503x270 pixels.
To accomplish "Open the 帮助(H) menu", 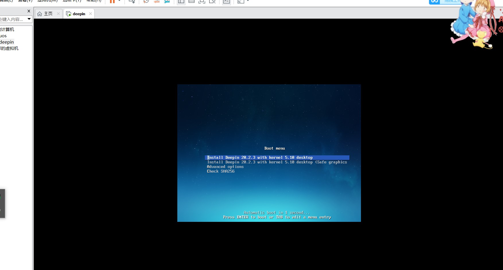I will click(94, 1).
